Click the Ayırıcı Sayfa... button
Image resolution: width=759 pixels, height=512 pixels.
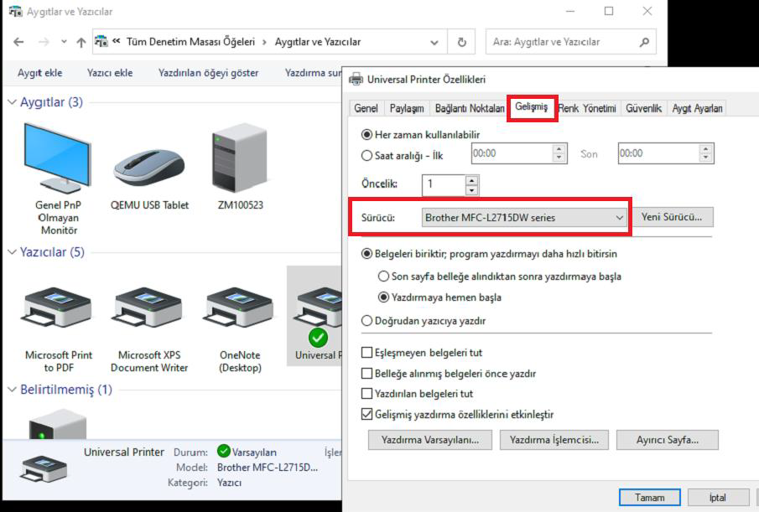668,440
